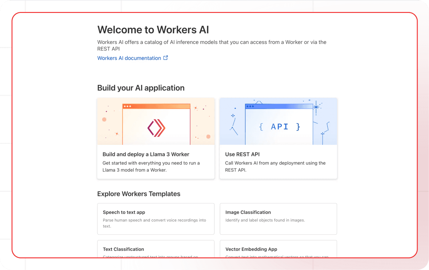Click the three dots on blue window illustration
The image size is (429, 270).
[250, 106]
